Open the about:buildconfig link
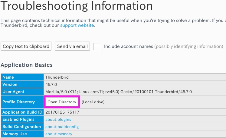This screenshot has width=226, height=138. pyautogui.click(x=62, y=127)
